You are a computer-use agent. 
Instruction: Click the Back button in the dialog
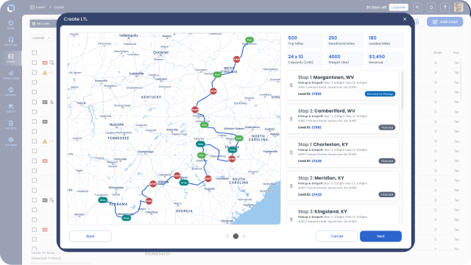coord(91,236)
